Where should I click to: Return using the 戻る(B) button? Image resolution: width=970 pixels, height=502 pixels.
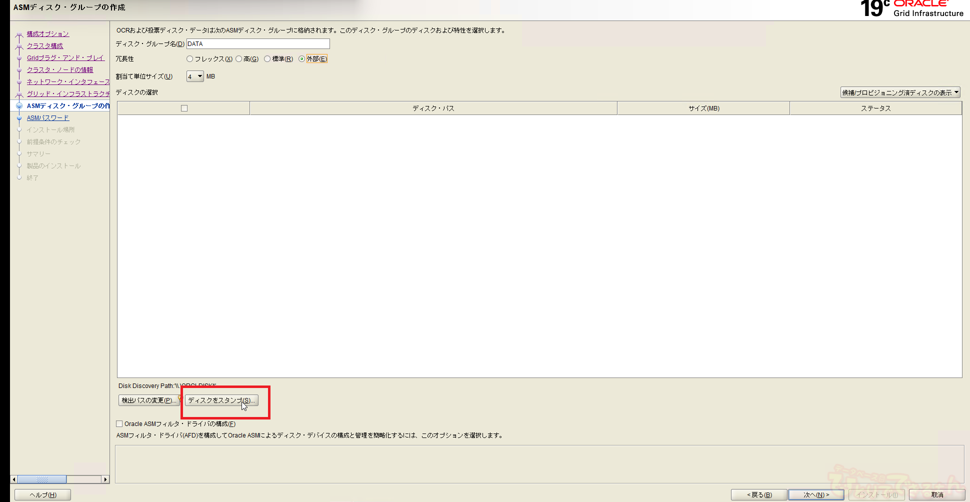759,495
